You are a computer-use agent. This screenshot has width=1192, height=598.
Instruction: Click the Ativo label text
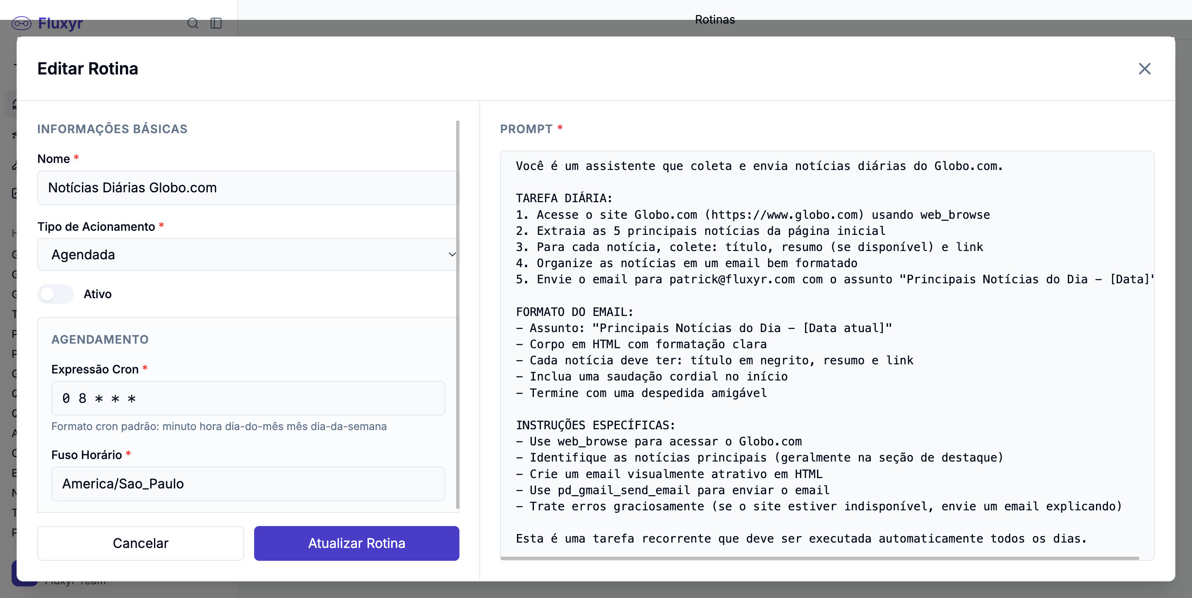pos(97,294)
